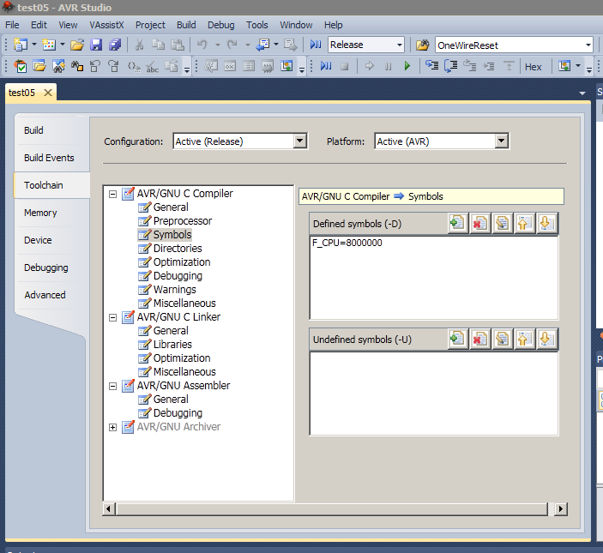Move defined symbol up in list
603x553 pixels.
(524, 224)
